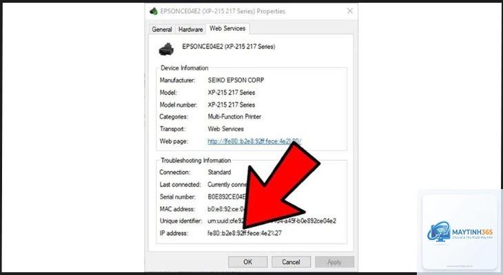The height and width of the screenshot is (275, 503).
Task: Click the 'Unique identifier:' label
Action: pos(181,221)
